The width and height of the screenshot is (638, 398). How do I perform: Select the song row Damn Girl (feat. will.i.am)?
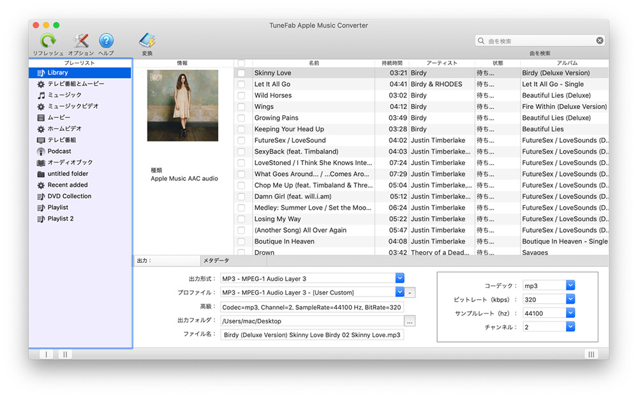pos(421,196)
